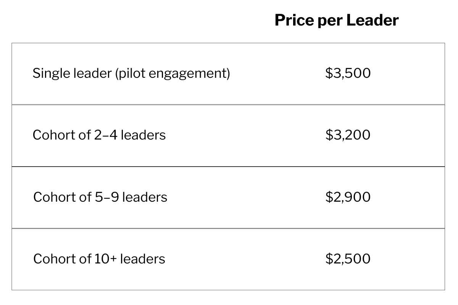The height and width of the screenshot is (305, 458).
Task: Select the Cohort of 2–4 leaders label
Action: (99, 135)
